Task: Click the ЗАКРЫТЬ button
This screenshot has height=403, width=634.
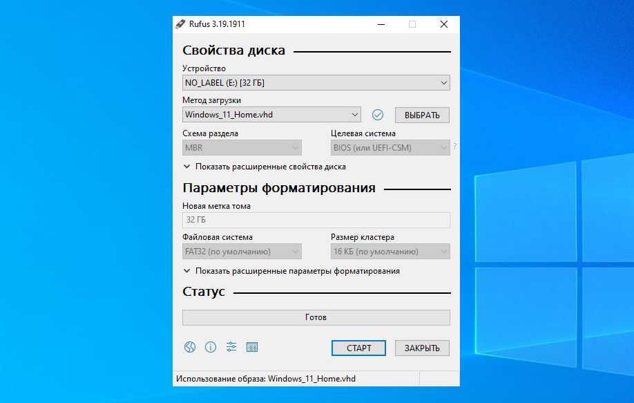Action: point(422,348)
